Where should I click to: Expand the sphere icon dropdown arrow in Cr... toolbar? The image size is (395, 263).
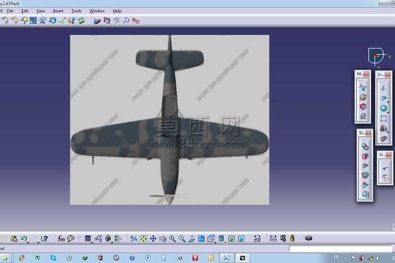[x=388, y=112]
